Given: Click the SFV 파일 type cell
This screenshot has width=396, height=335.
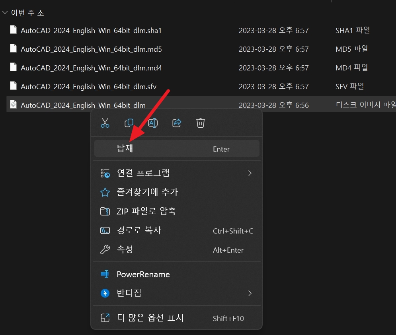Looking at the screenshot, I should point(349,87).
